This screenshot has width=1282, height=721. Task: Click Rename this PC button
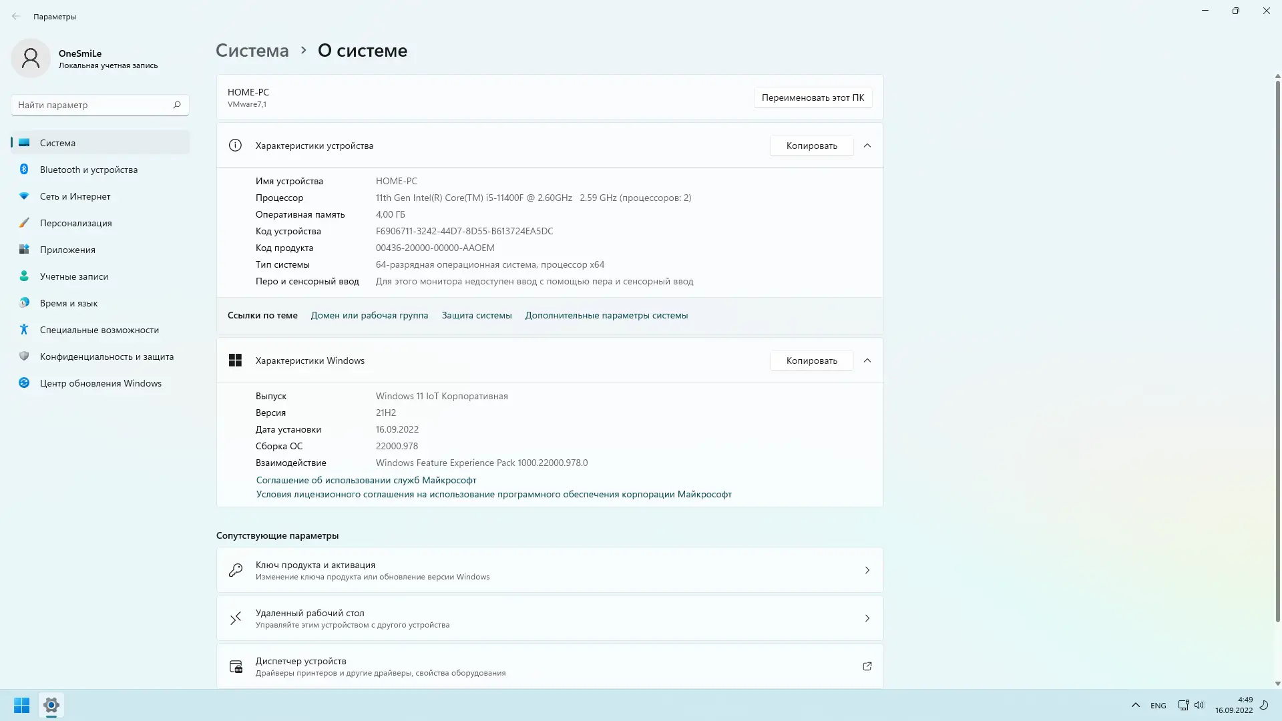[x=813, y=97]
